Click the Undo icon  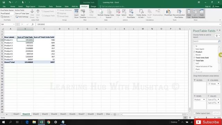pos(10,2)
